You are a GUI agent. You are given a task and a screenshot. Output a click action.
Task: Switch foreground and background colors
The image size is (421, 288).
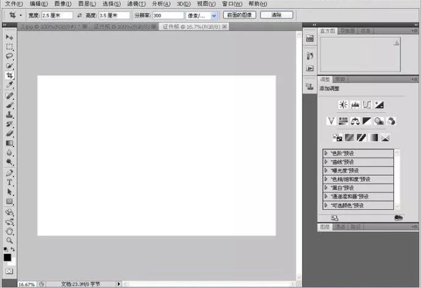[13, 249]
